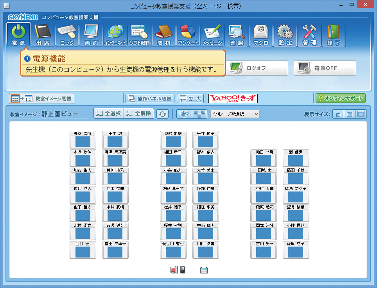Select student thumbnail 青空 太郎
The height and width of the screenshot is (288, 377).
click(83, 140)
